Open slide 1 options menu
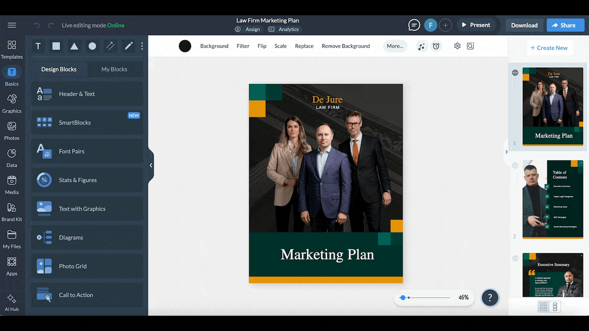589x331 pixels. pos(515,73)
